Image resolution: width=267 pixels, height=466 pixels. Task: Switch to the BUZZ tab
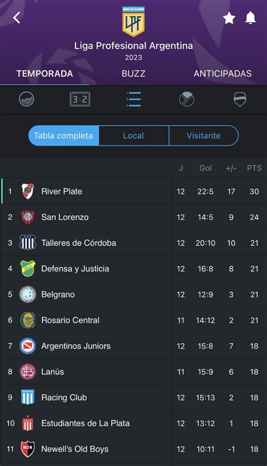tap(133, 74)
